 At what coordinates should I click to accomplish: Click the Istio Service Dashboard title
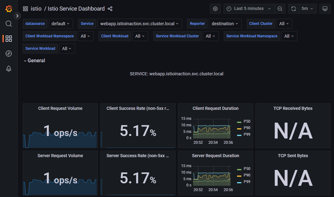coord(76,9)
